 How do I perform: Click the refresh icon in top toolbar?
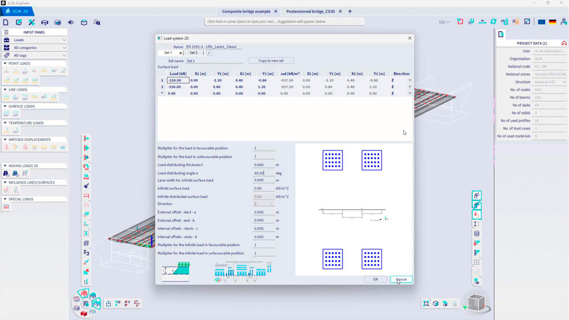click(x=493, y=22)
